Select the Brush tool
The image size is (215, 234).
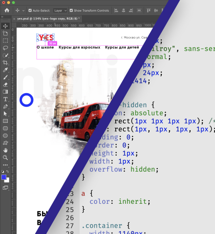5,78
